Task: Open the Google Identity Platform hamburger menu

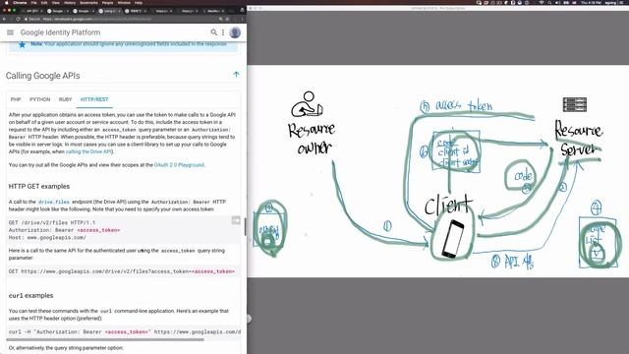Action: point(11,32)
